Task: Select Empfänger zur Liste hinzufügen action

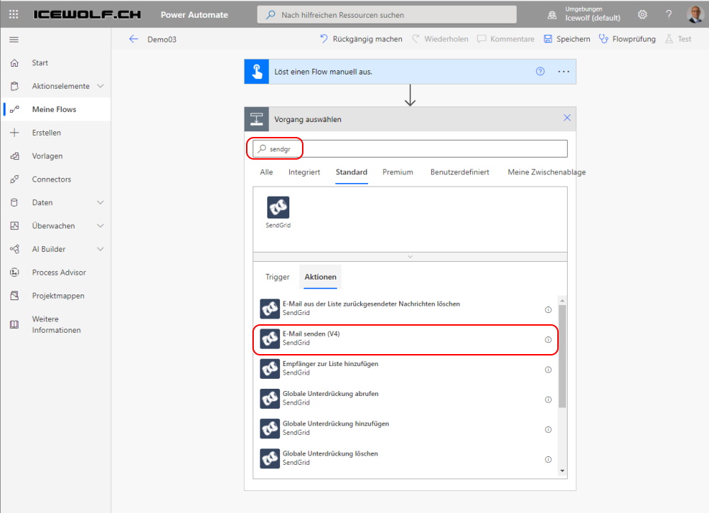Action: click(x=406, y=370)
